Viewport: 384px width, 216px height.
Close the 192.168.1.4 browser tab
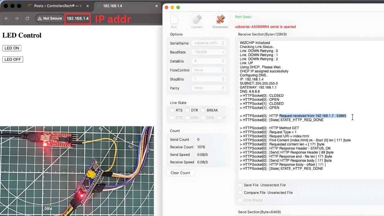157,6
